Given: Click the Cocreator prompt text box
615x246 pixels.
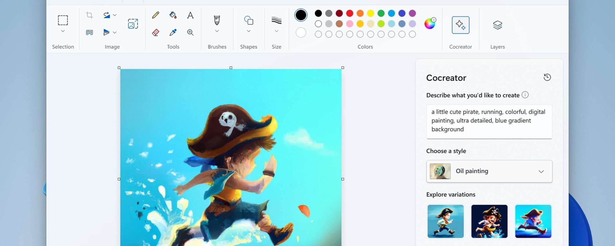Looking at the screenshot, I should [489, 122].
